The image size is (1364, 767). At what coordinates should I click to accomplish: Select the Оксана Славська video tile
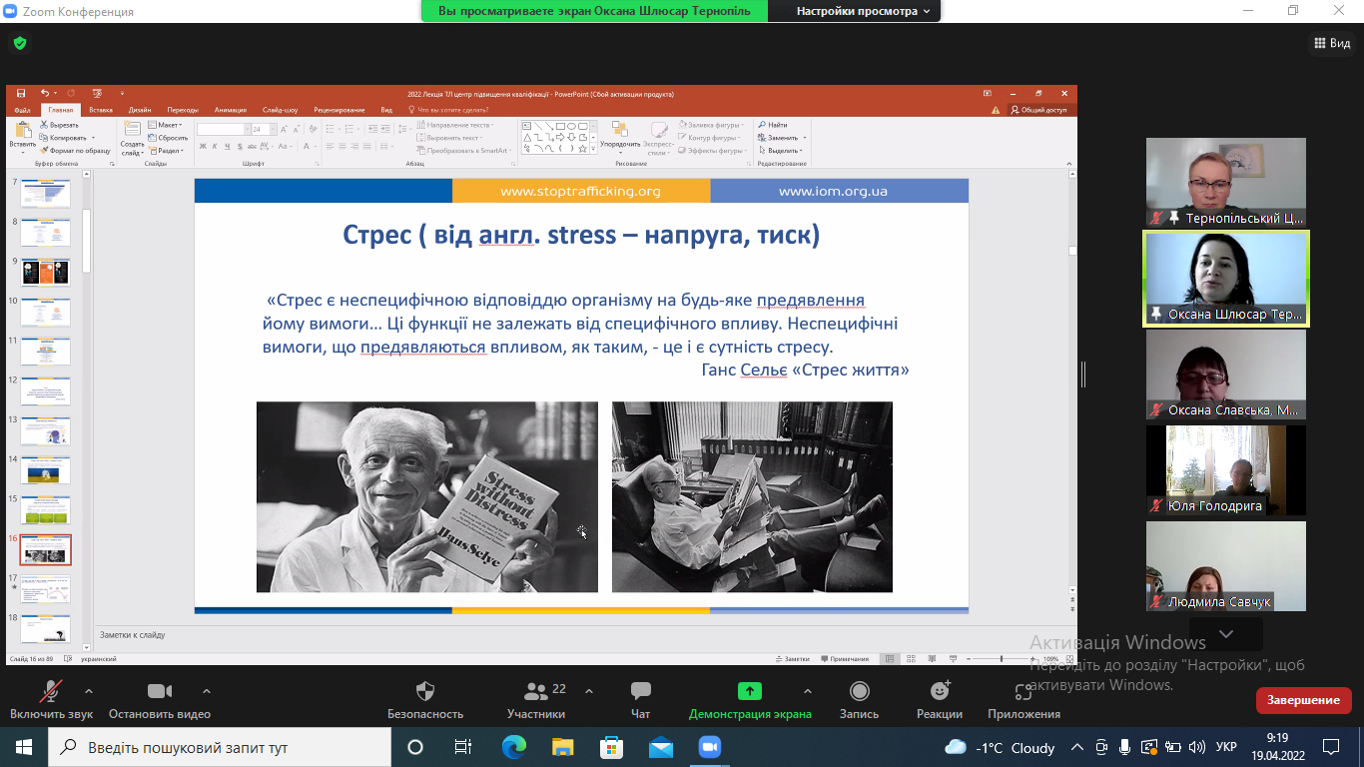pos(1226,375)
